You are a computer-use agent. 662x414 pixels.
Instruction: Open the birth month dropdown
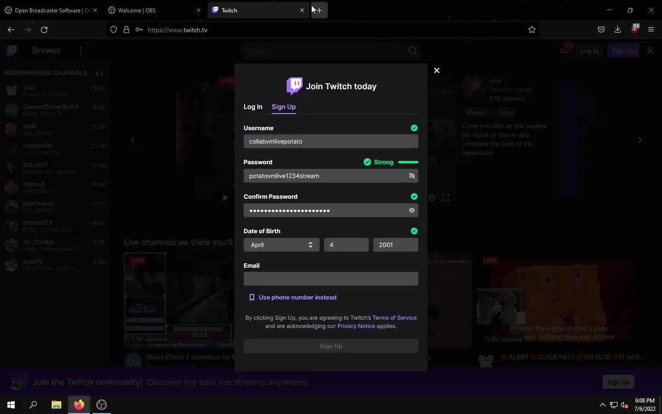pyautogui.click(x=281, y=245)
